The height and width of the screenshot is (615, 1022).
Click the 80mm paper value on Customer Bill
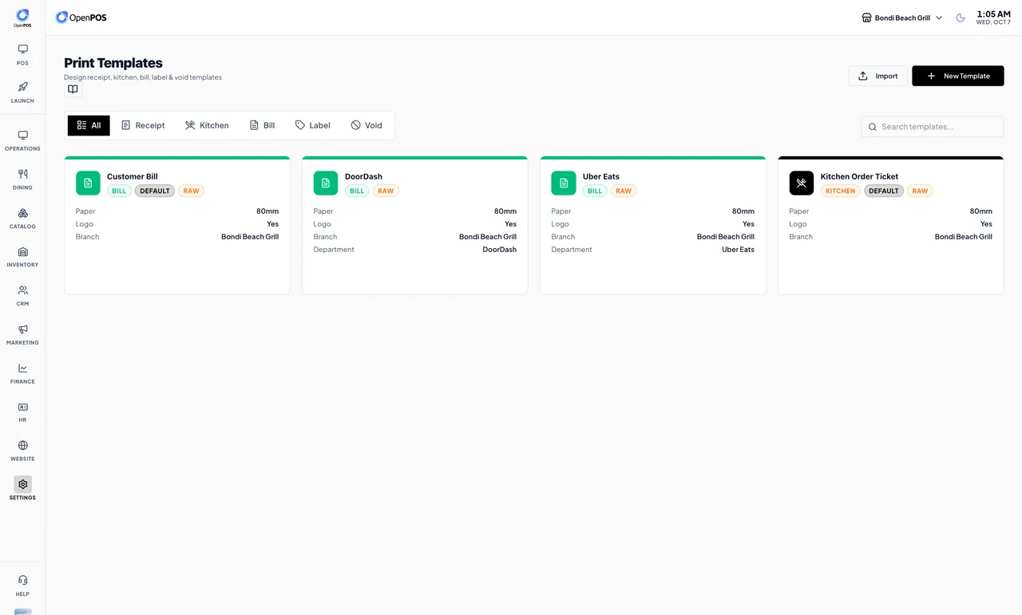coord(267,211)
